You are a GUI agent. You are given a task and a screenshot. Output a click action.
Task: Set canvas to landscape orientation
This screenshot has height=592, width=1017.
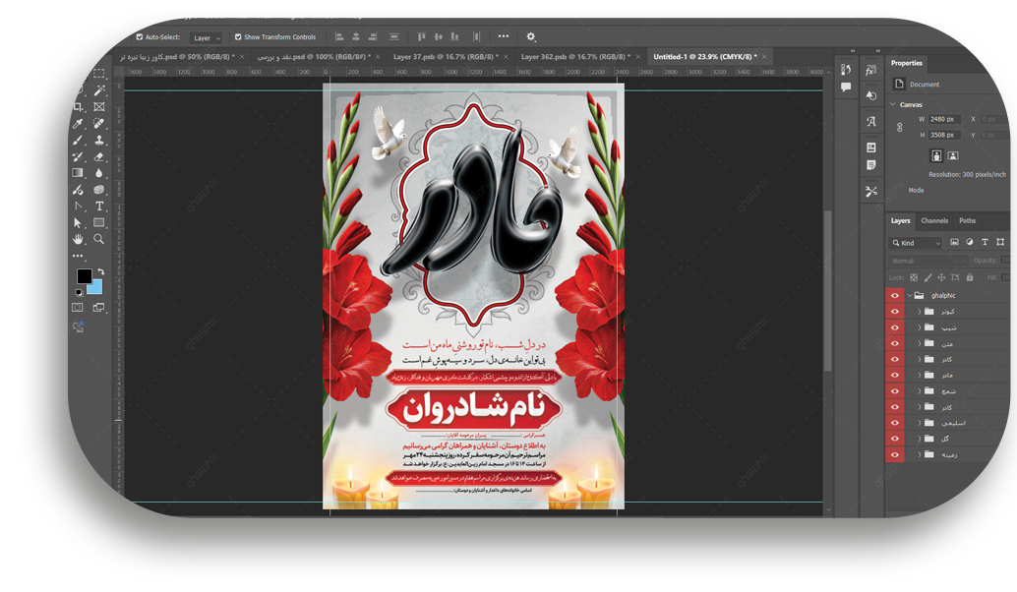click(953, 155)
